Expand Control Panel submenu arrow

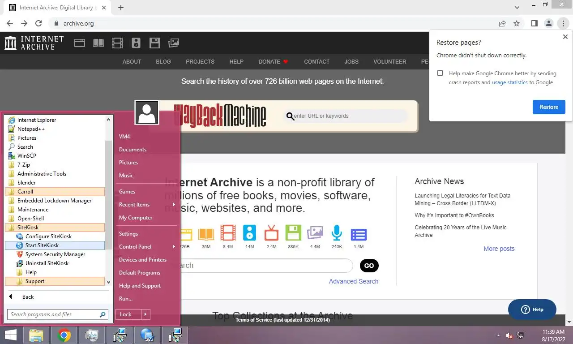click(x=174, y=247)
